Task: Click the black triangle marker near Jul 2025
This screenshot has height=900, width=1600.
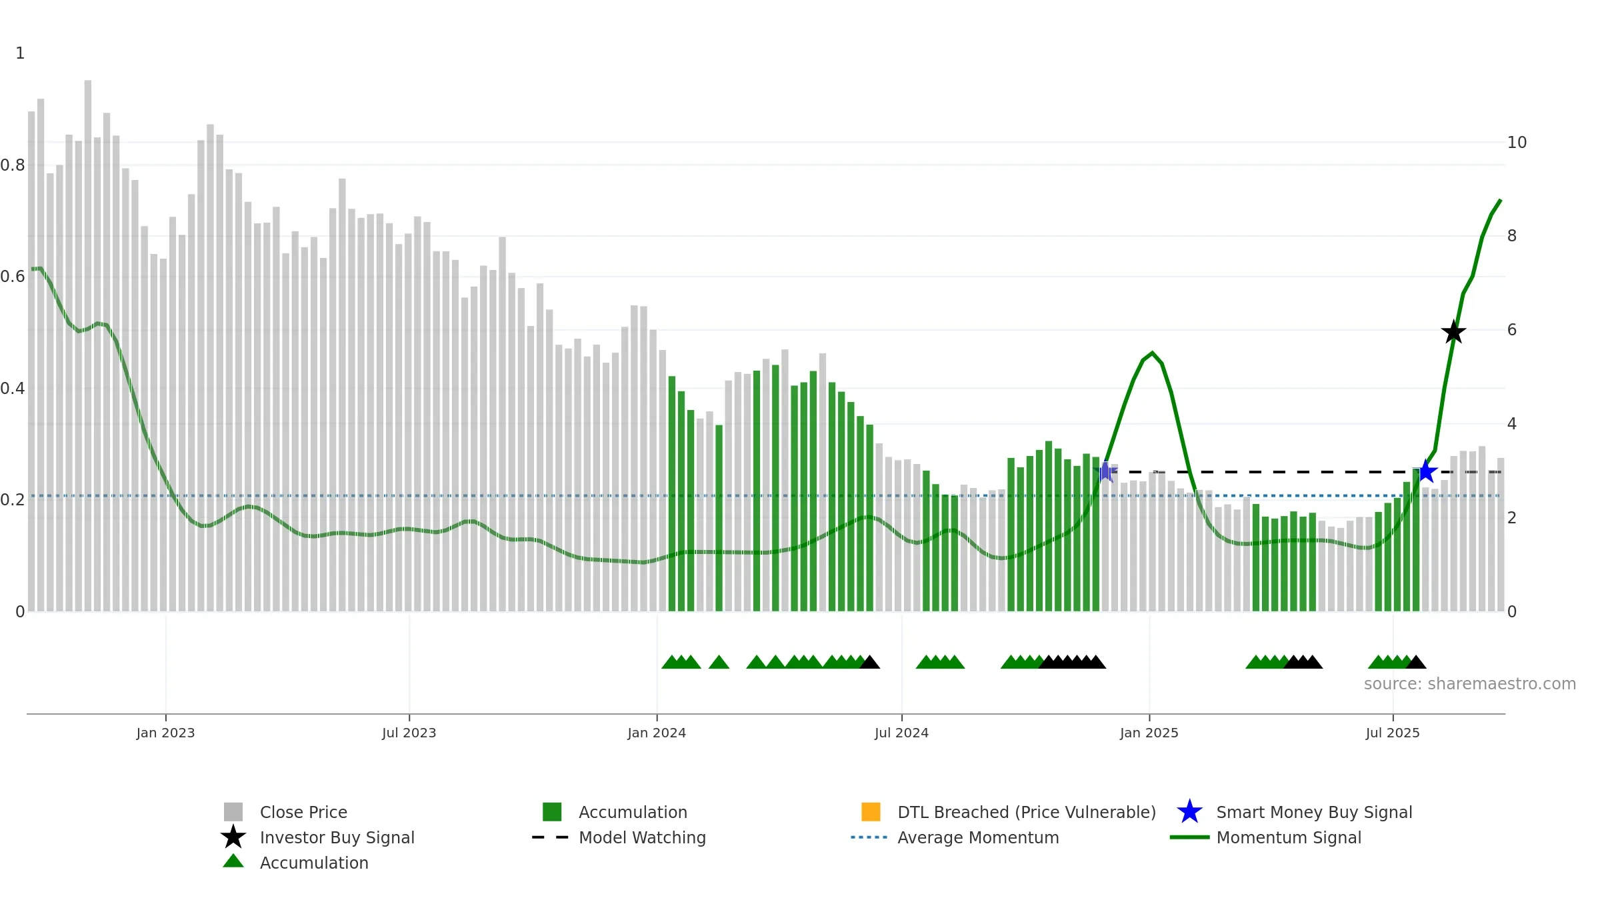Action: 1415,662
